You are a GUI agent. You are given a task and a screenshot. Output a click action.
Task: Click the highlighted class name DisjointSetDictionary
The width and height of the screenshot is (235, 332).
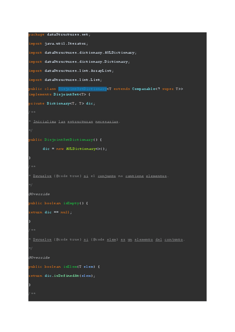pyautogui.click(x=82, y=89)
